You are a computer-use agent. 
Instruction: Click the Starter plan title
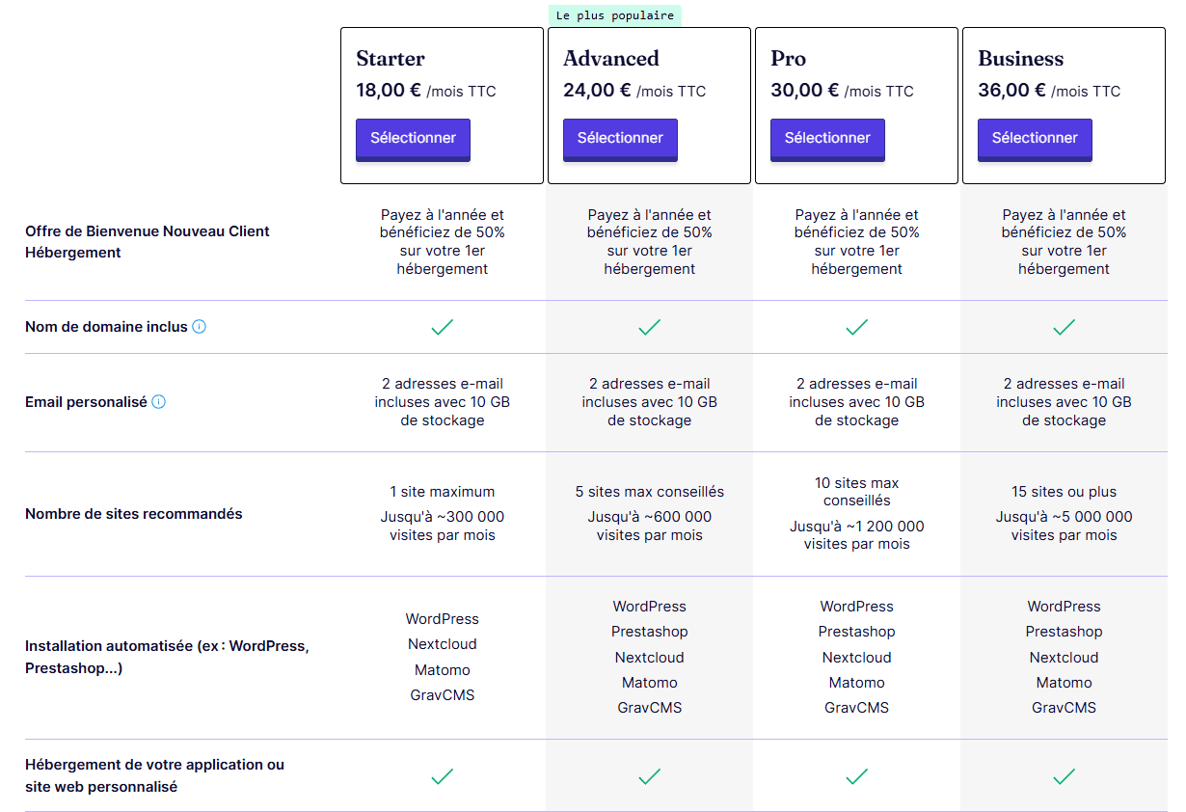click(x=391, y=59)
